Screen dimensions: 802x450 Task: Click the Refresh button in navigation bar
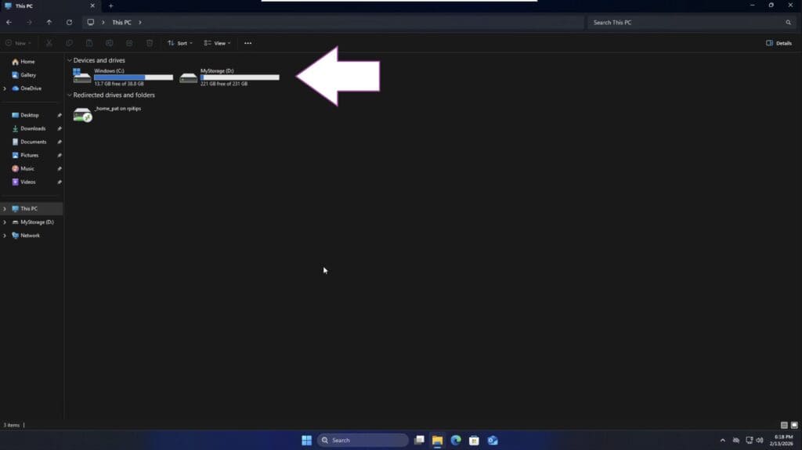[69, 23]
